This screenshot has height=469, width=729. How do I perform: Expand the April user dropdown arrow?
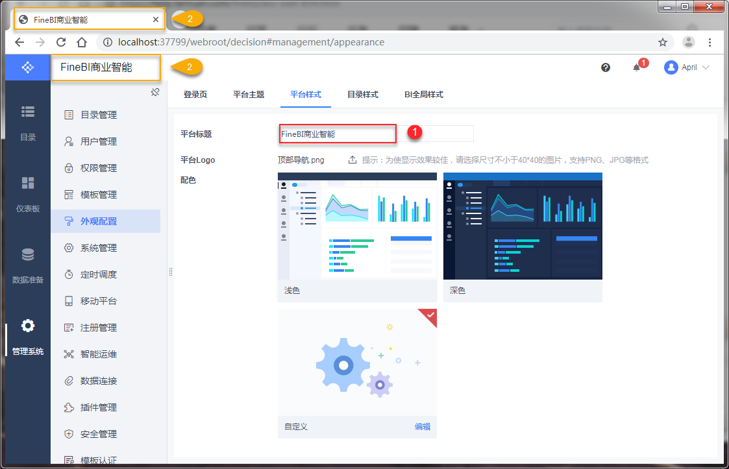click(705, 67)
